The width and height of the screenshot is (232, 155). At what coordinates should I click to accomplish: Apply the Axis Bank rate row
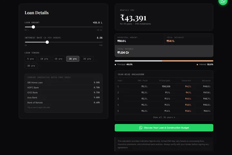point(63,98)
